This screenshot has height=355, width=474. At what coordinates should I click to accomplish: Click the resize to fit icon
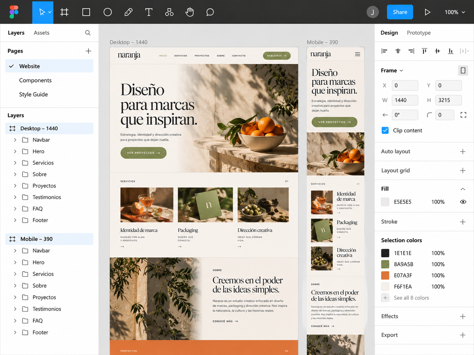[463, 70]
